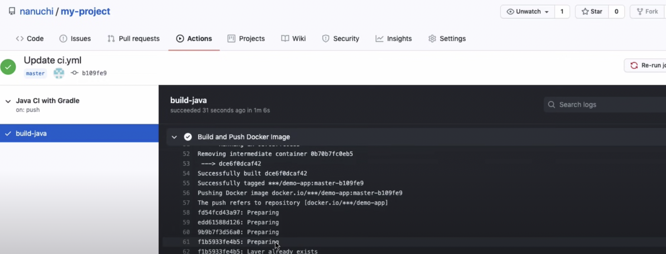The height and width of the screenshot is (254, 666).
Task: Click log line number 54
Action: [186, 173]
